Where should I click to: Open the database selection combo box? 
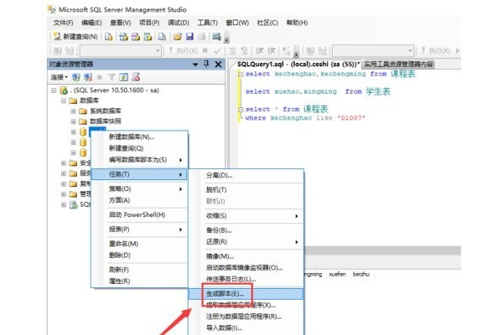120,50
